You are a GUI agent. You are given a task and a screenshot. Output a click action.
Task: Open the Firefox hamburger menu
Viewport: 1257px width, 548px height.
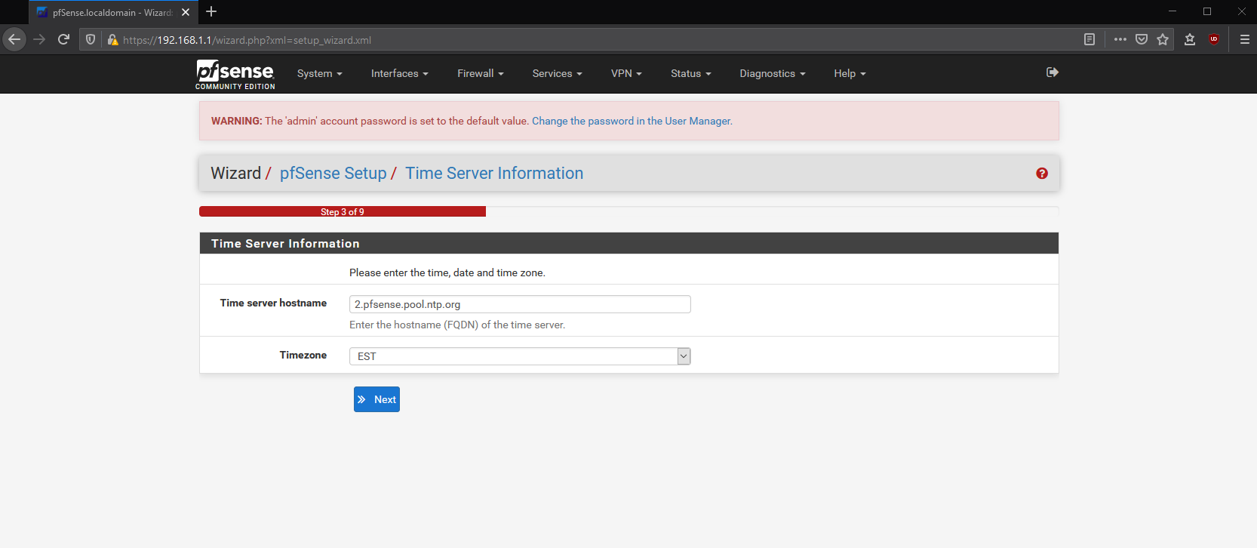coord(1245,39)
